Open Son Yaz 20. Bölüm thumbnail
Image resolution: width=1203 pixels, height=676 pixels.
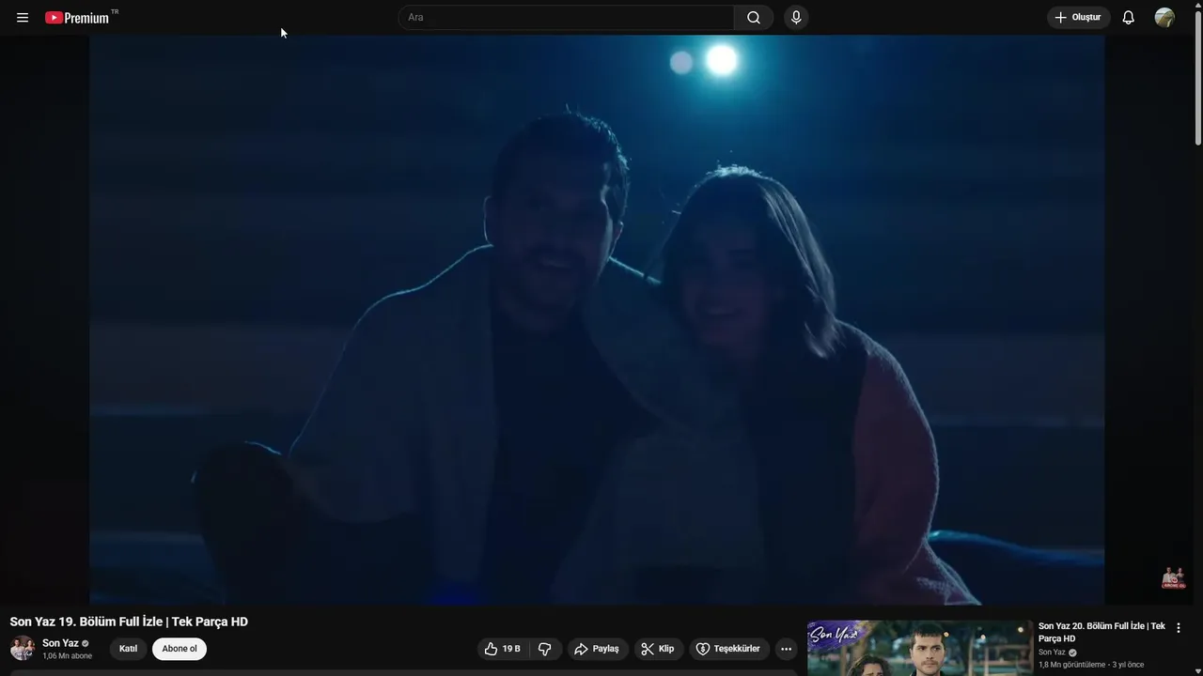(x=919, y=648)
